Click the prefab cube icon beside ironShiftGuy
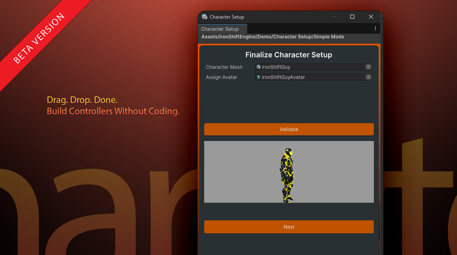Screen dimensions: 457x255 coord(258,67)
